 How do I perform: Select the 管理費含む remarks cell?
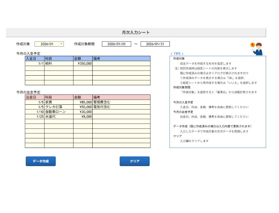(121, 102)
